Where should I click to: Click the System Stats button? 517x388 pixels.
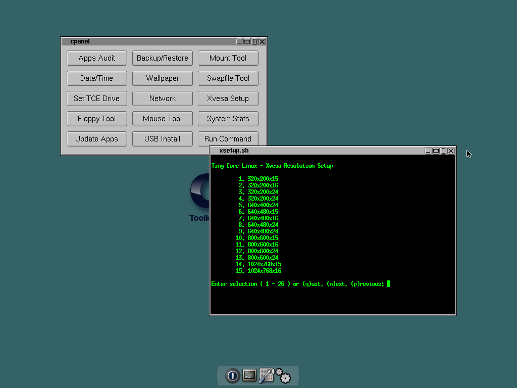pos(228,119)
